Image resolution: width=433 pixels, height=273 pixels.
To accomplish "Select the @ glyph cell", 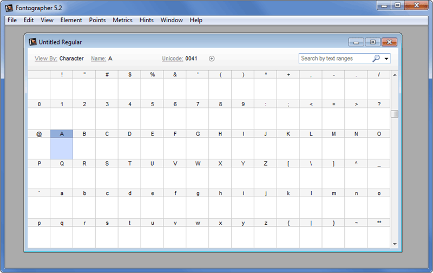I will [x=39, y=147].
